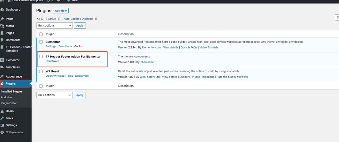Click the site home icon in admin bar
Viewport: 339px width, 142px height.
(x=9, y=1)
